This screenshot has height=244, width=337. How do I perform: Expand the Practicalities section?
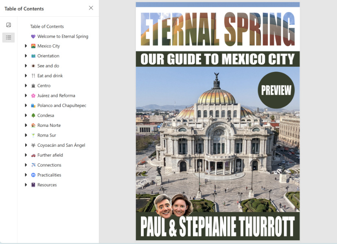point(26,174)
